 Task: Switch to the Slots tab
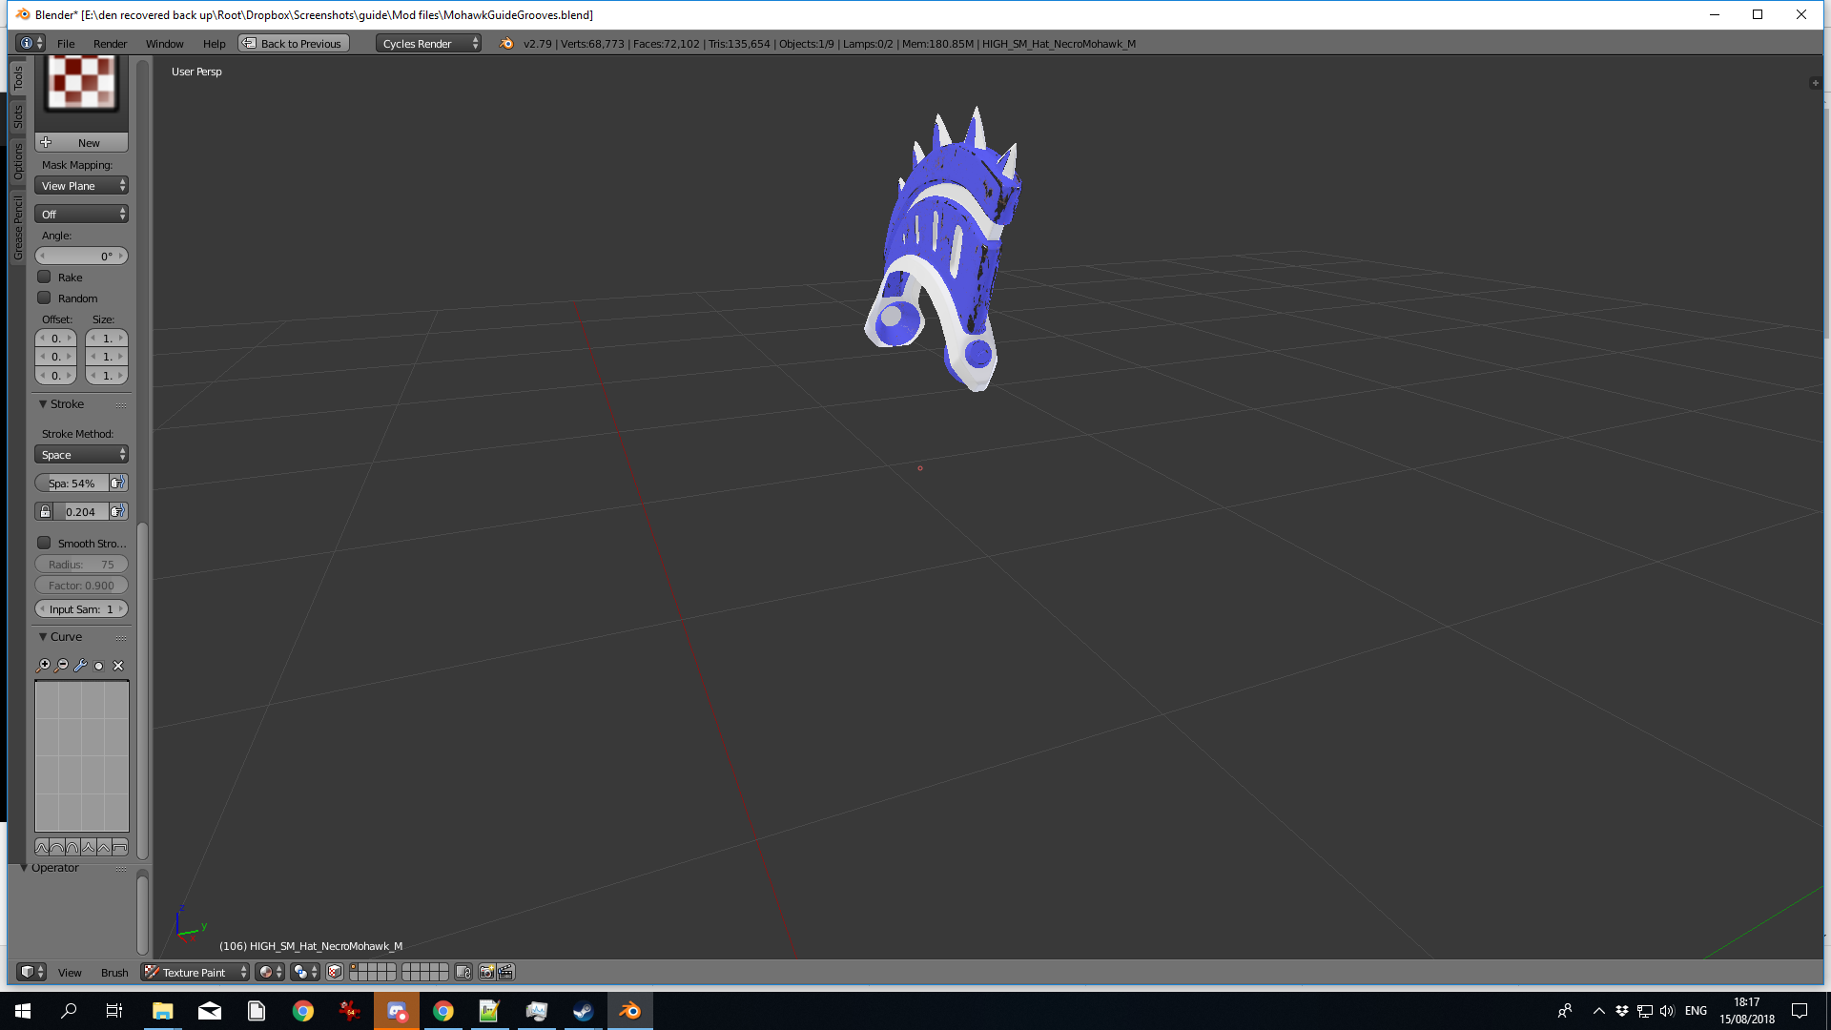point(17,116)
